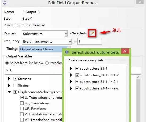Click the Abaqus icon in Edit Field Output Request title
Image resolution: width=146 pixels, height=122 pixels.
click(5, 2)
